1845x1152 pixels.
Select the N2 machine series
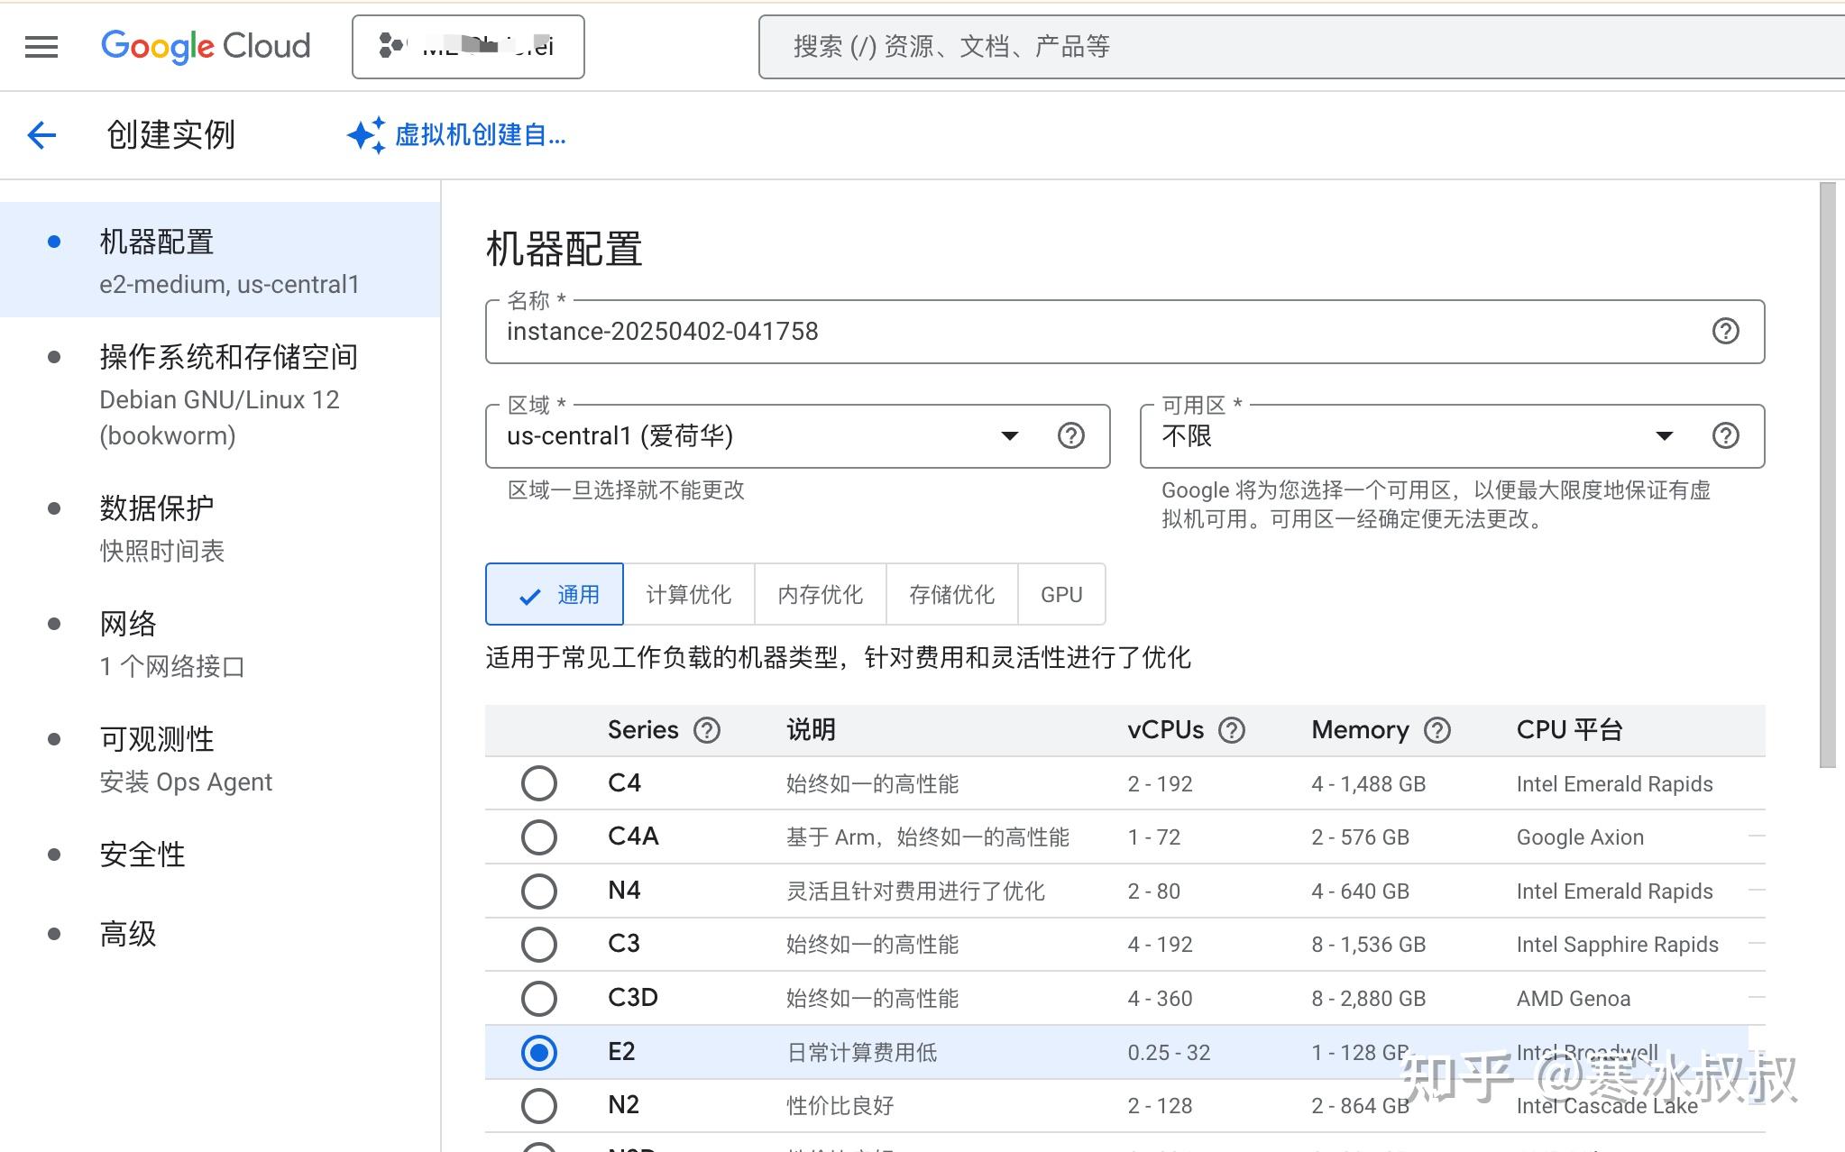[x=539, y=1106]
